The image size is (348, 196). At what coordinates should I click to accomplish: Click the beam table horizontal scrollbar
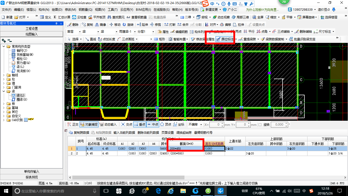pos(128,177)
